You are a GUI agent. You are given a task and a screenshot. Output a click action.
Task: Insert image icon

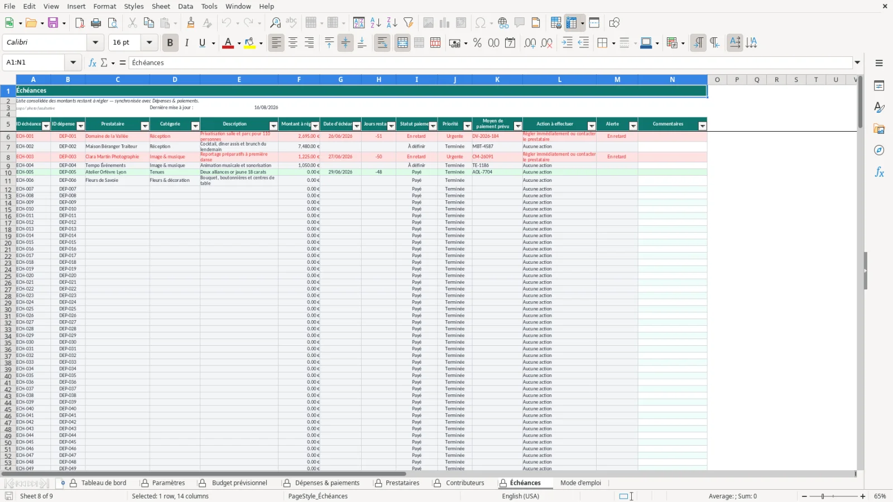coord(428,23)
